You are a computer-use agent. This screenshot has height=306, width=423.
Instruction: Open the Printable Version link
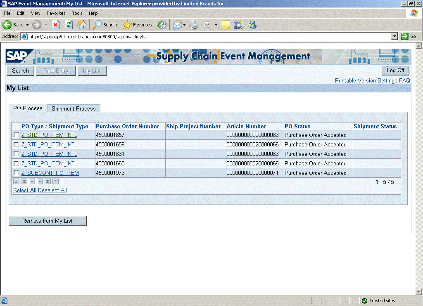(x=355, y=80)
